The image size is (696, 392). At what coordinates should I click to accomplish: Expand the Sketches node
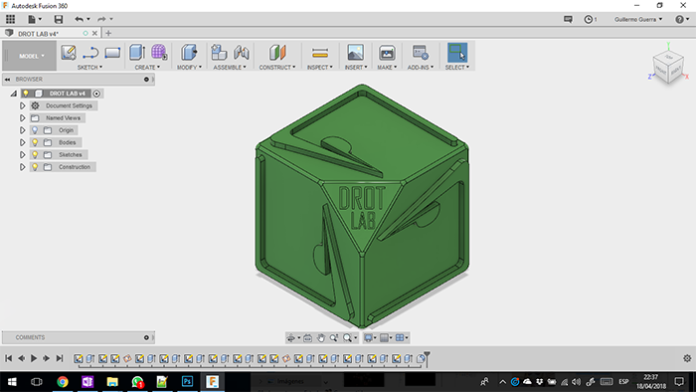coord(22,155)
